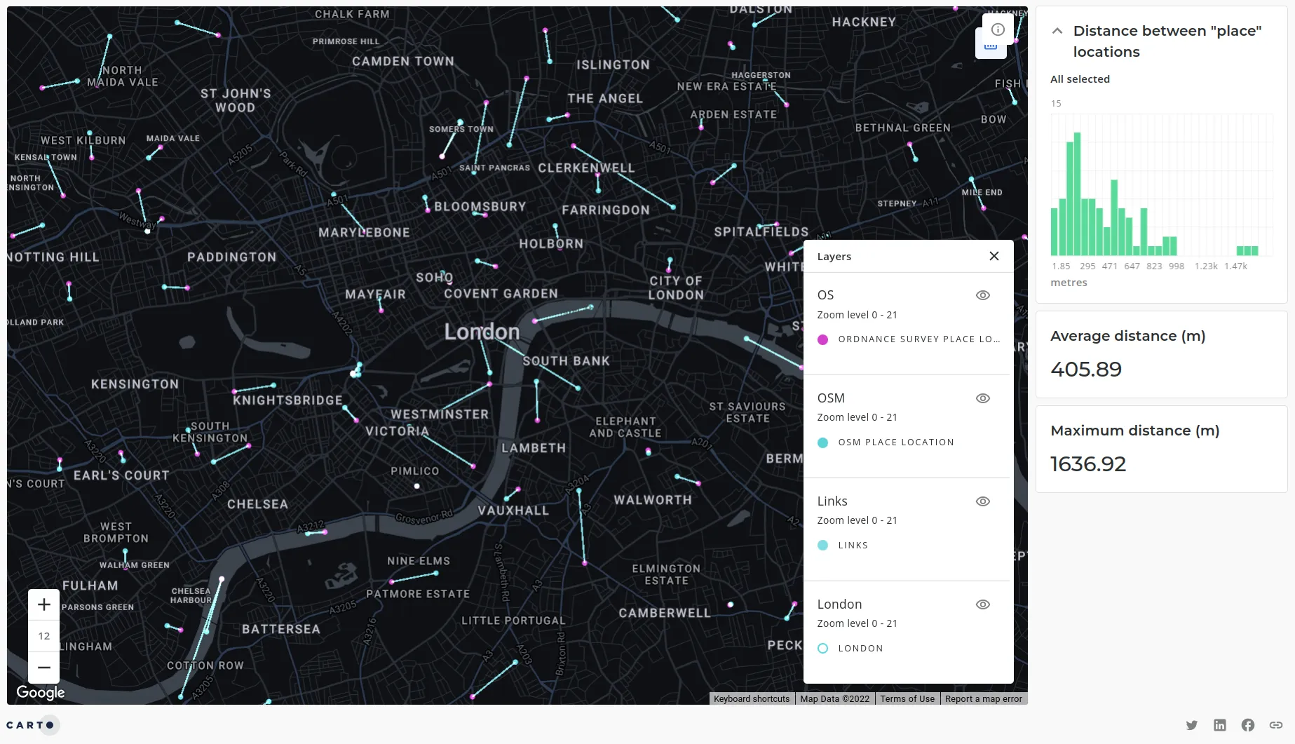Share on LinkedIn via footer icon

[1219, 725]
